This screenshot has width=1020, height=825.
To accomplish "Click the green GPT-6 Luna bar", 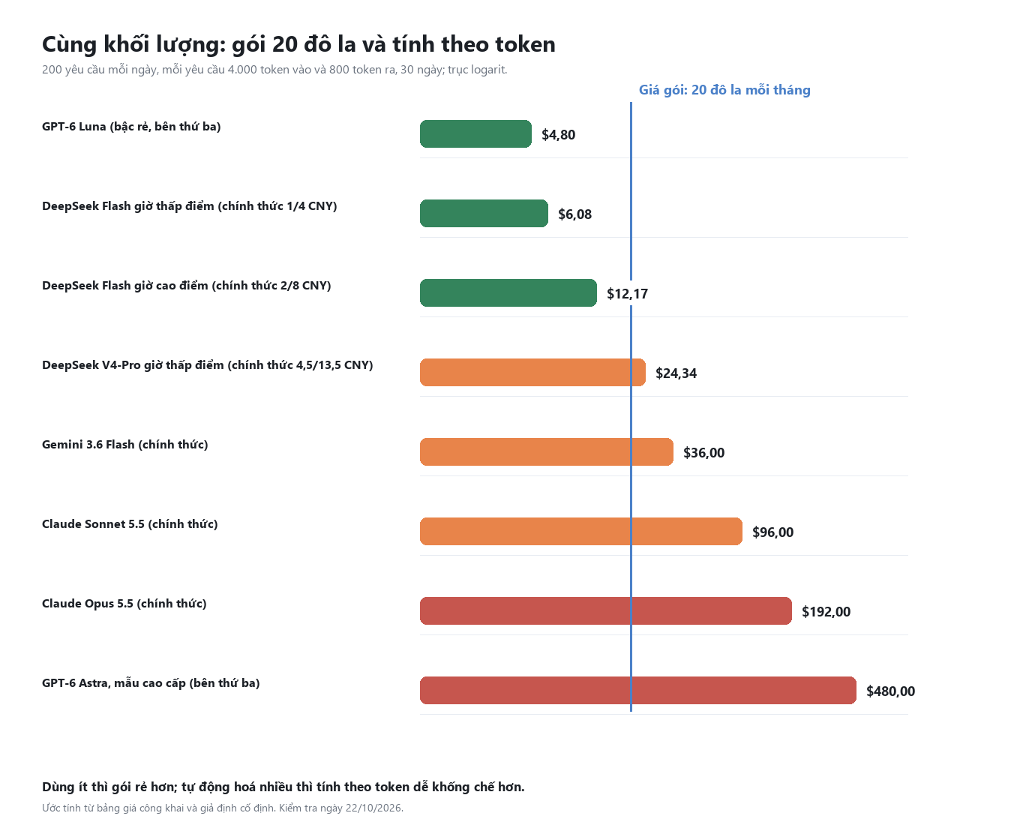I will pos(475,134).
